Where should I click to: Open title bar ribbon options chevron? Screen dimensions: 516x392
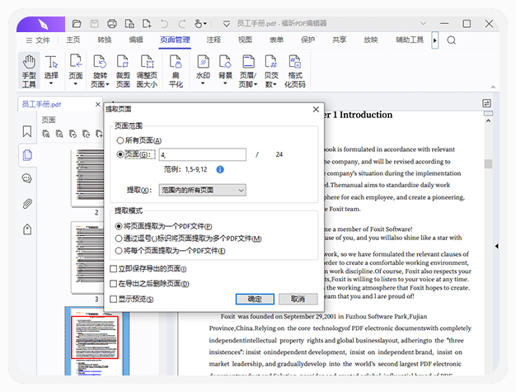423,24
